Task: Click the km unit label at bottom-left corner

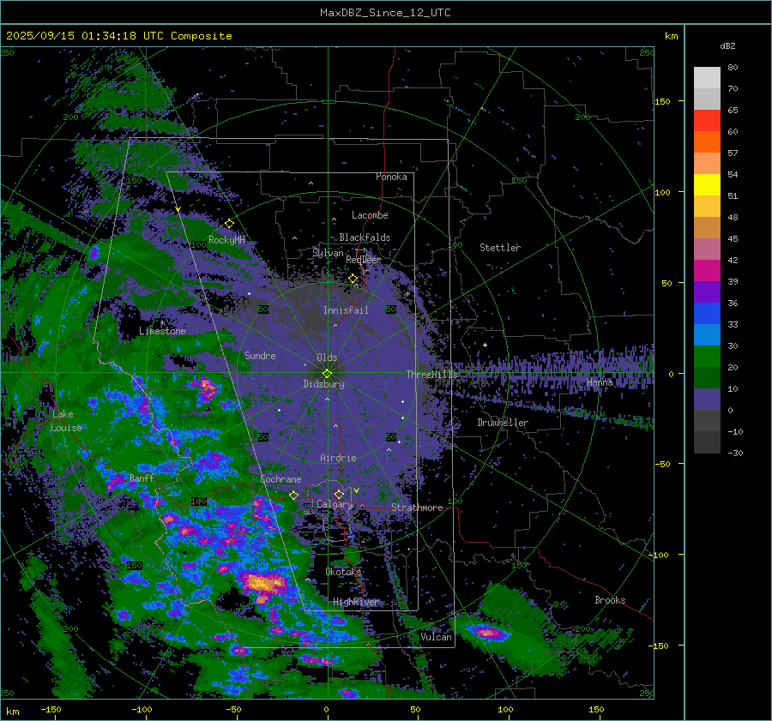Action: click(13, 712)
